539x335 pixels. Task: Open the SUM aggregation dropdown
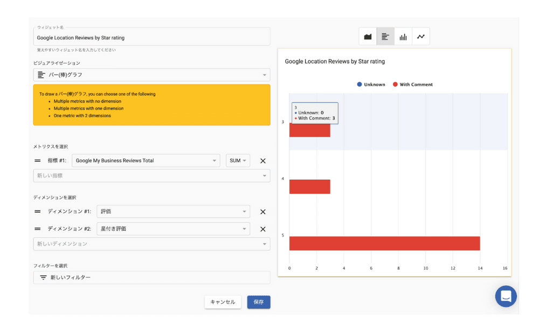(238, 161)
